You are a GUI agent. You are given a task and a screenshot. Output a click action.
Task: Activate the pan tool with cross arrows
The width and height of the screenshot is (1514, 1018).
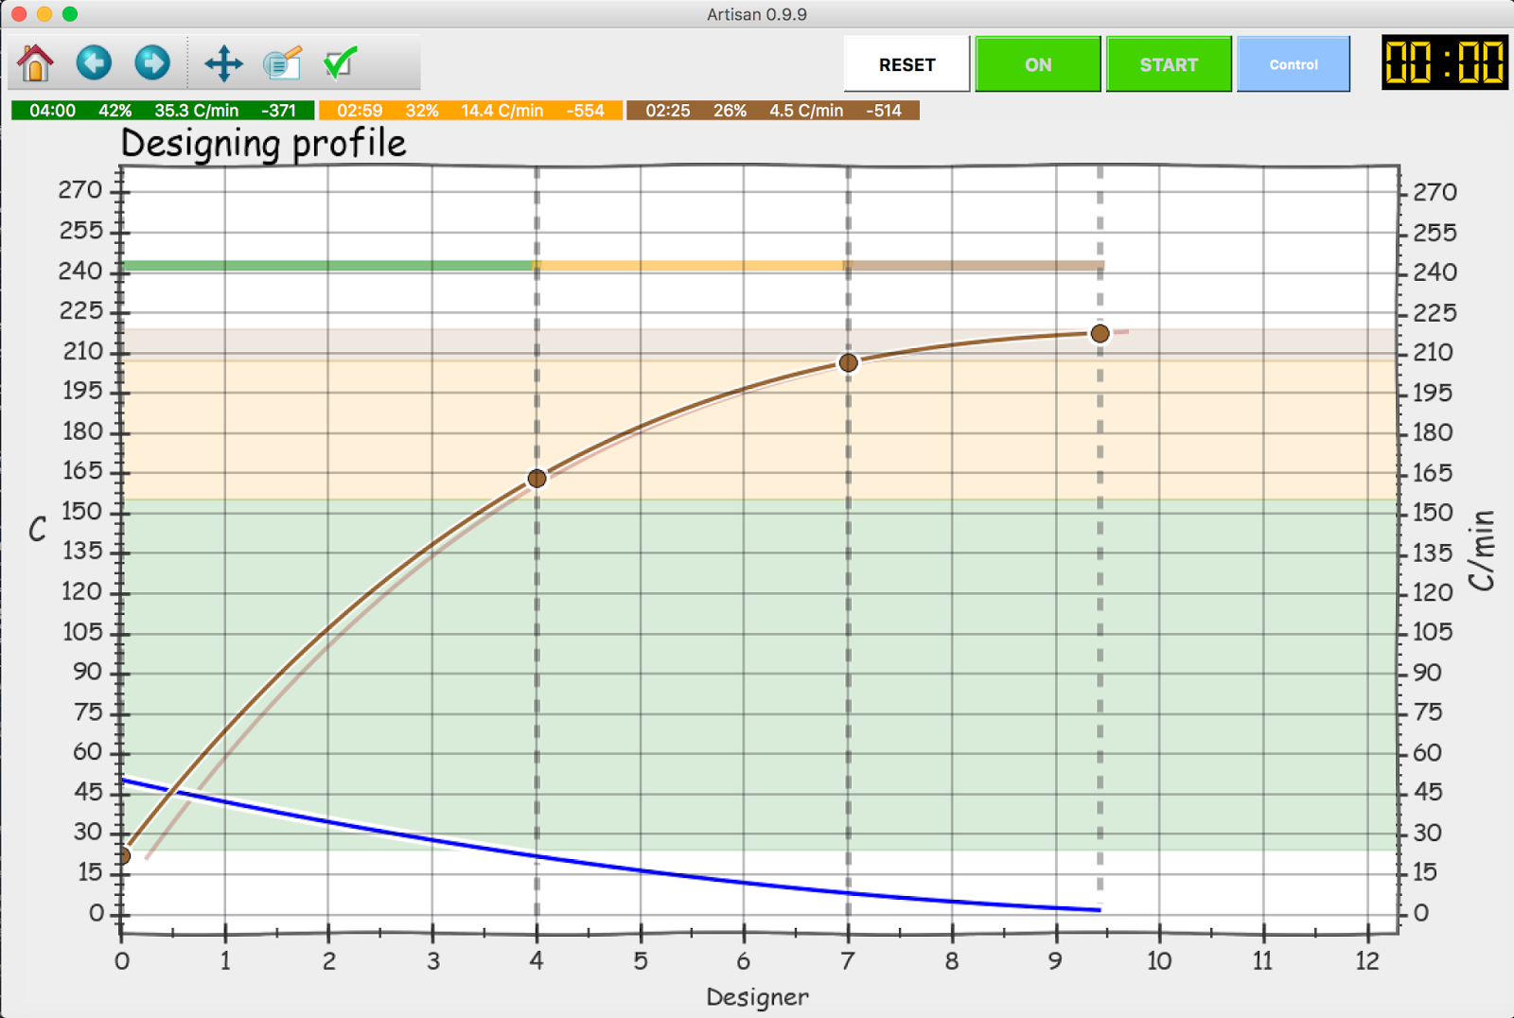coord(224,62)
